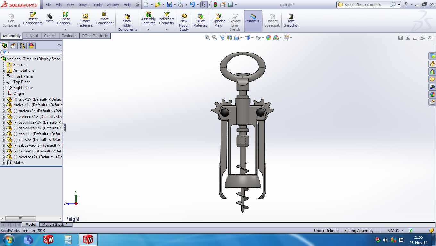
Task: Click Zoom to Area icon
Action: (215, 37)
